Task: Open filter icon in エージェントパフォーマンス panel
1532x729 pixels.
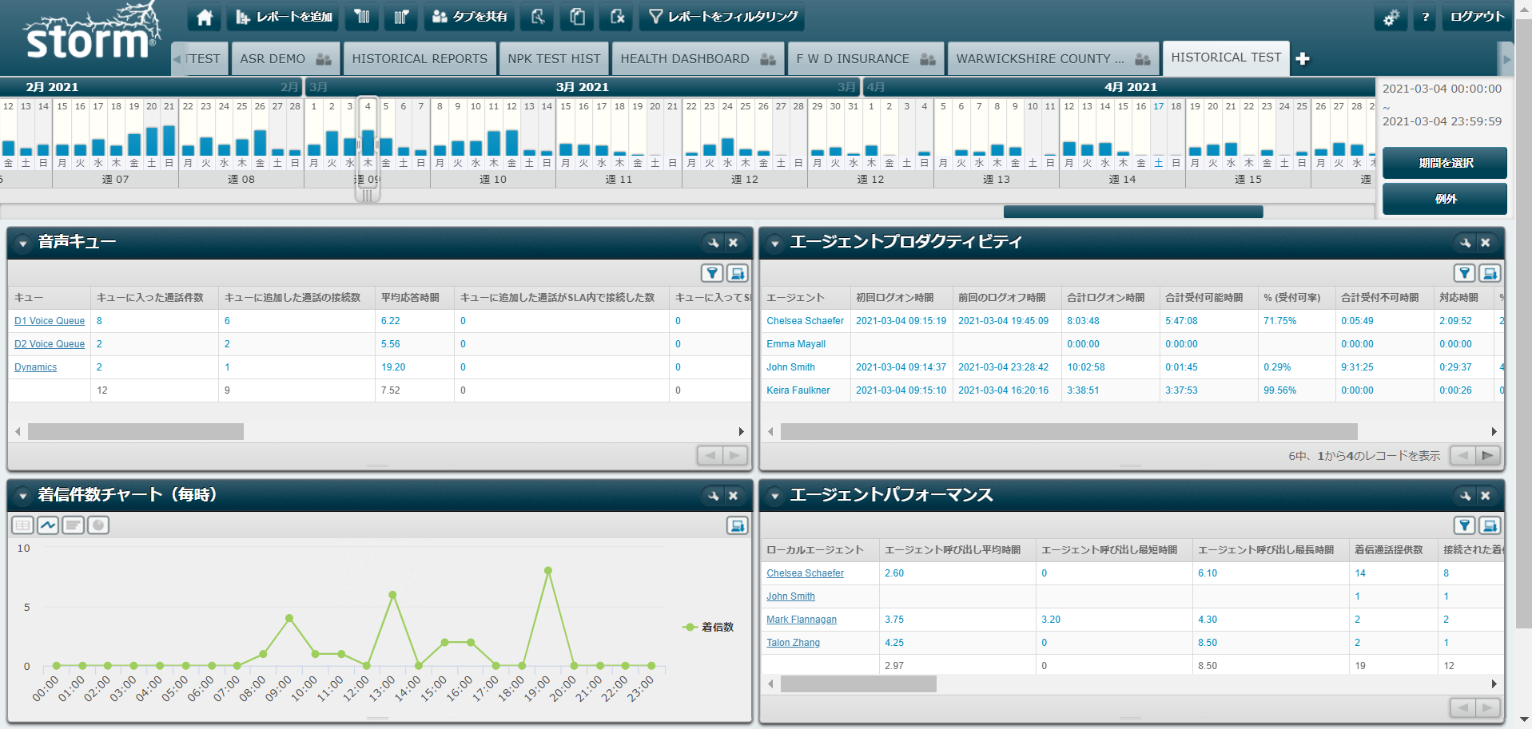Action: pyautogui.click(x=1464, y=525)
